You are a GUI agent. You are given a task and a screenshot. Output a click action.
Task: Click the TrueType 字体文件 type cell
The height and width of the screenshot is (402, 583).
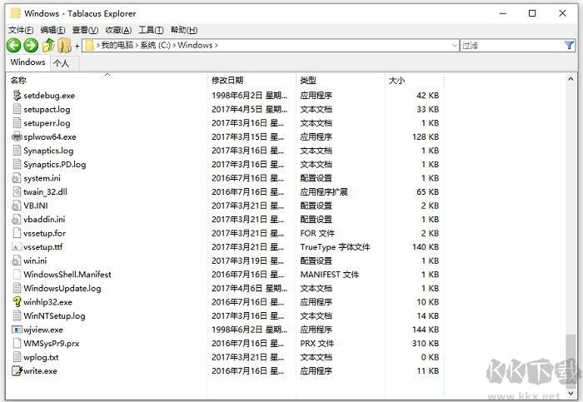335,246
